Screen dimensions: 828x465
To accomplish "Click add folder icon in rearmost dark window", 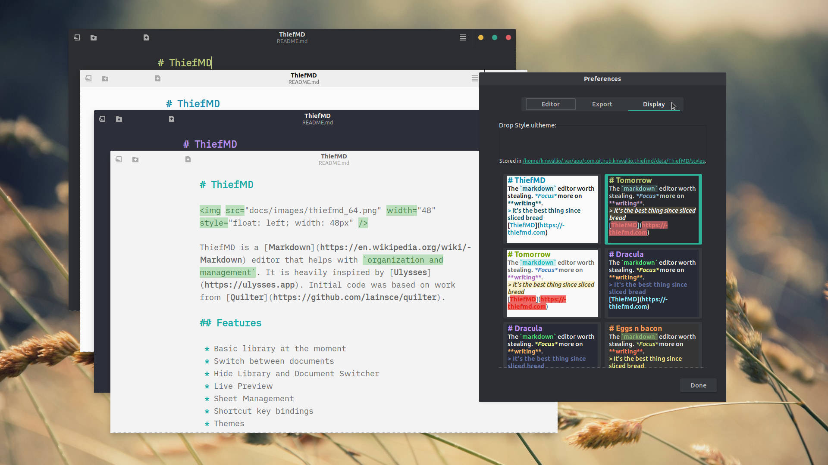I will click(x=94, y=37).
